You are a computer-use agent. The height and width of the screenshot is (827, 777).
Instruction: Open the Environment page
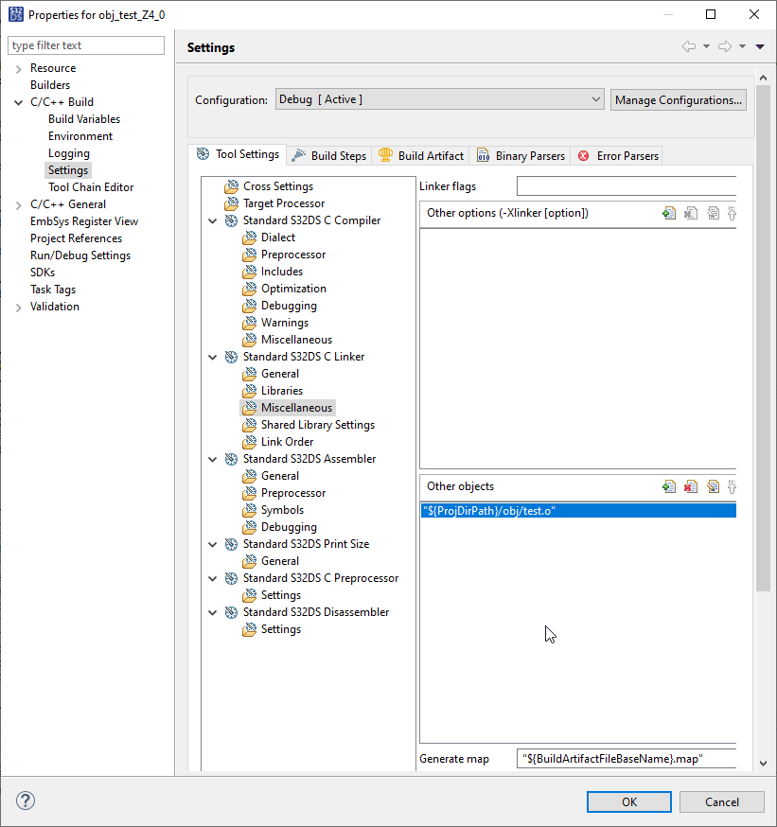tap(80, 136)
